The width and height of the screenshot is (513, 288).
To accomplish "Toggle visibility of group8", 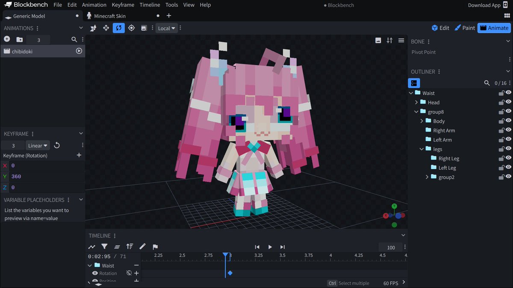I will [x=509, y=111].
